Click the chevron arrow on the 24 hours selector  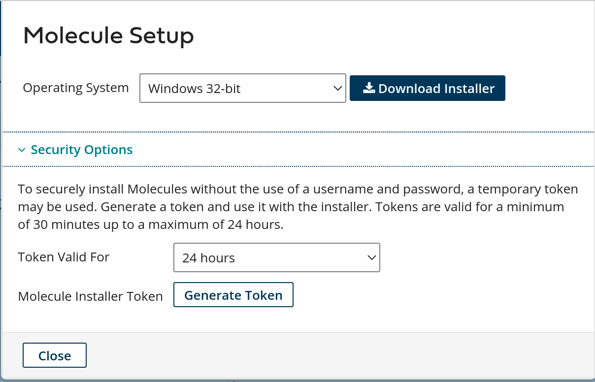(x=372, y=257)
